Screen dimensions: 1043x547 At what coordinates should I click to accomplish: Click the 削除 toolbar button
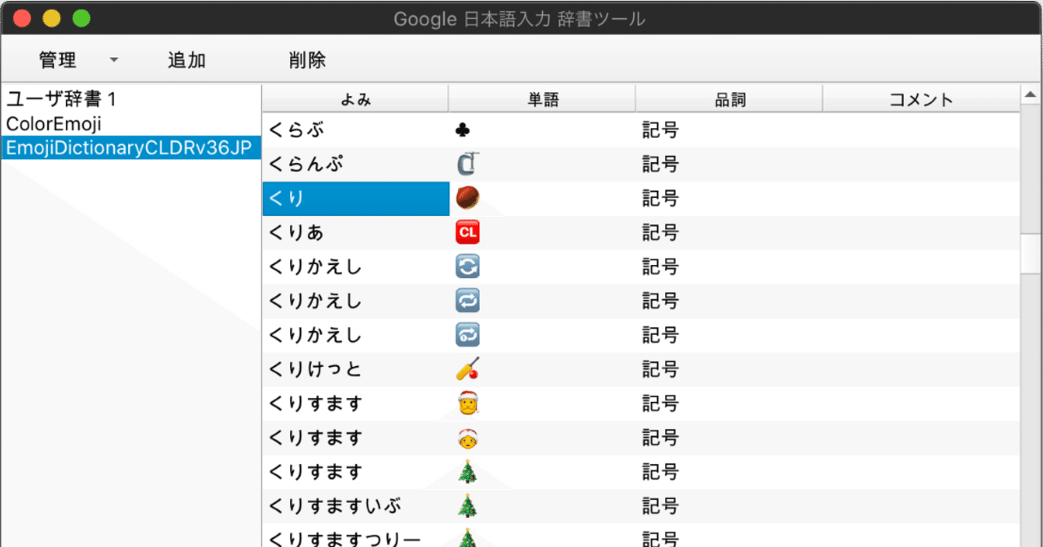point(307,60)
